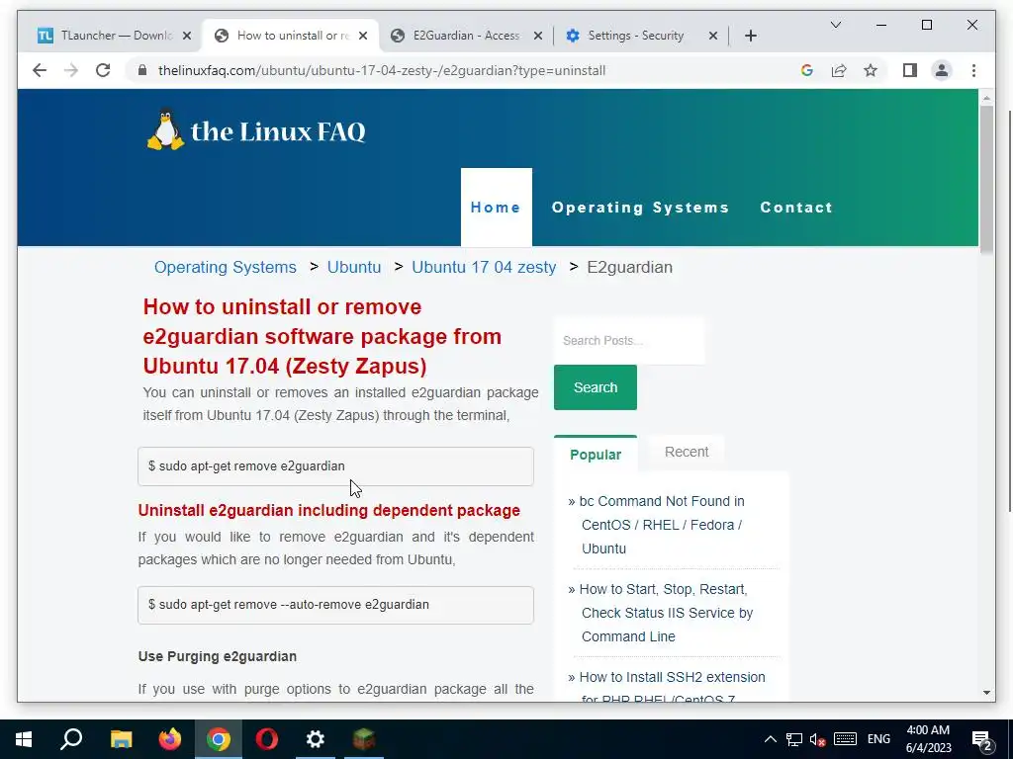This screenshot has width=1013, height=759.
Task: Select the Recent posts tab
Action: tap(687, 452)
